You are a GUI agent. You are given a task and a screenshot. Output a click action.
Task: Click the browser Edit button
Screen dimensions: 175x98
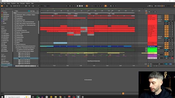point(37,11)
